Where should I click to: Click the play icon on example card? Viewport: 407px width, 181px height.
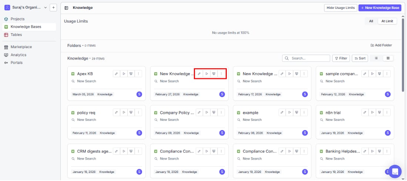289,112
